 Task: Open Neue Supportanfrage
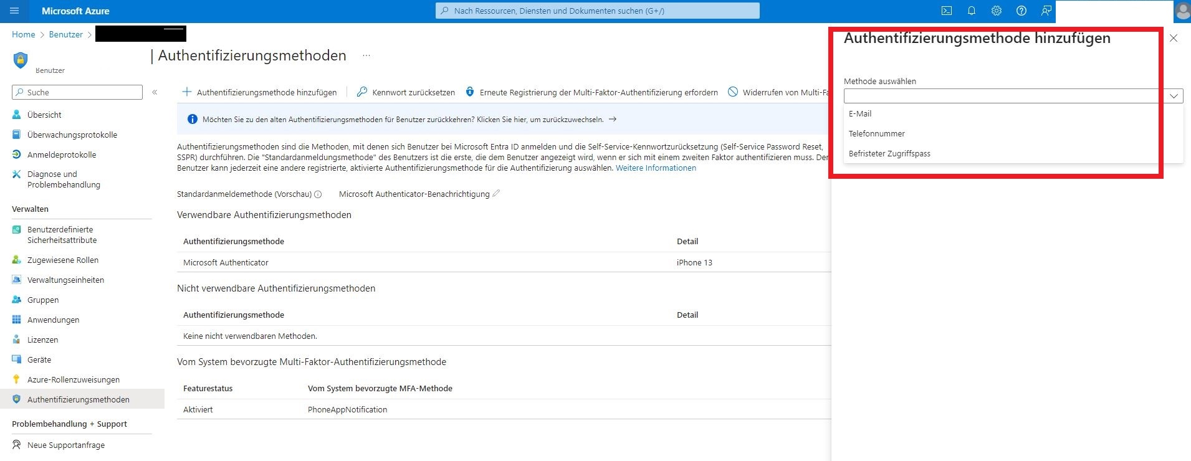[x=66, y=445]
